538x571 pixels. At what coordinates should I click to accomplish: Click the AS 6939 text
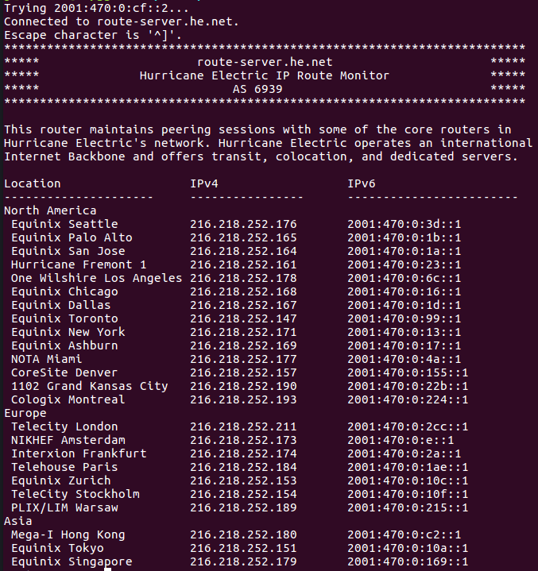tap(257, 89)
